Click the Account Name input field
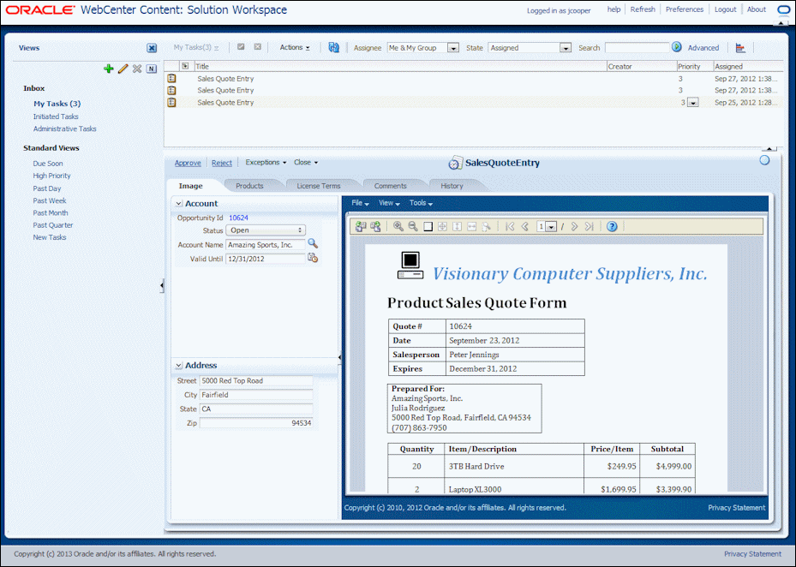796x567 pixels. pos(266,245)
